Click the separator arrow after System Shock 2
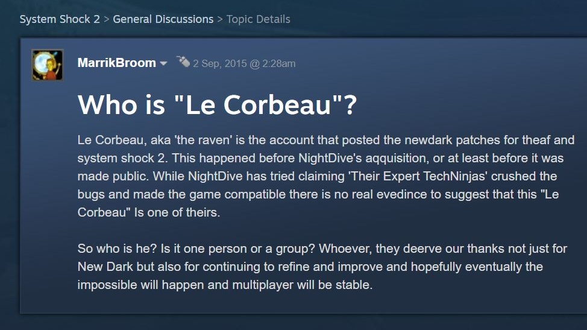 pos(106,19)
